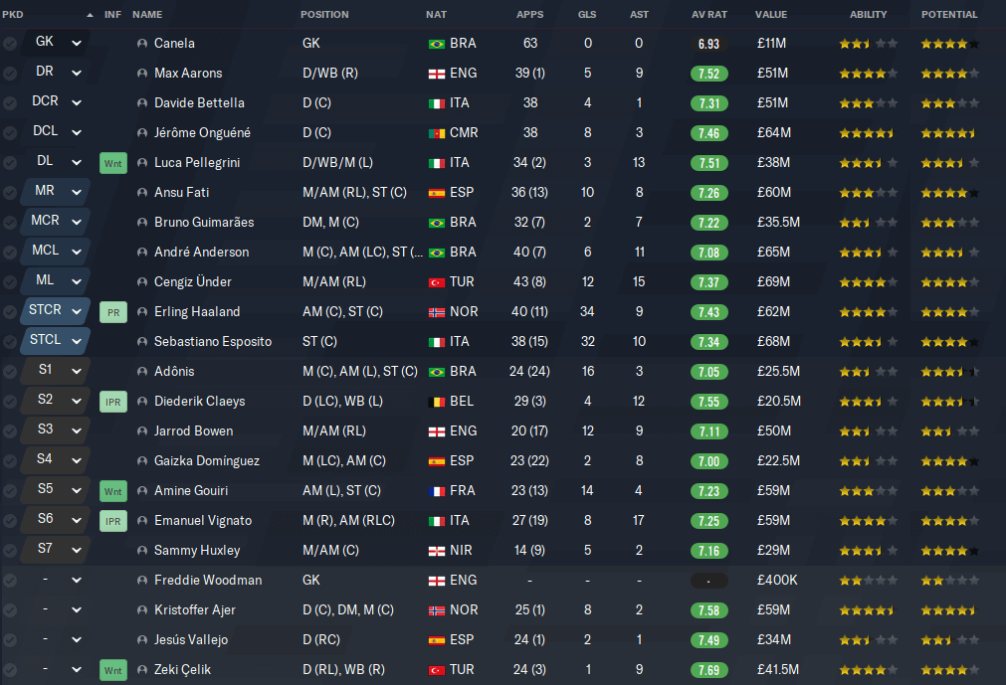Click the Norway flag for Kristoffer Ajer

tap(436, 610)
